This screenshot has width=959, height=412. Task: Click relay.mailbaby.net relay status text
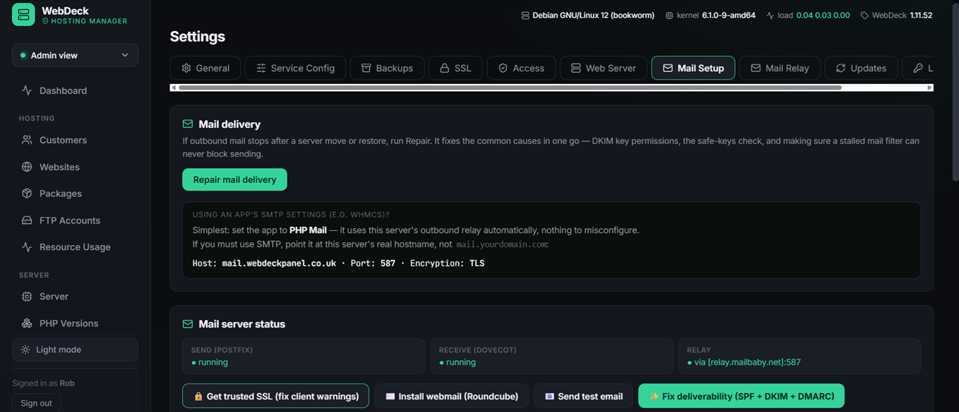click(x=744, y=363)
